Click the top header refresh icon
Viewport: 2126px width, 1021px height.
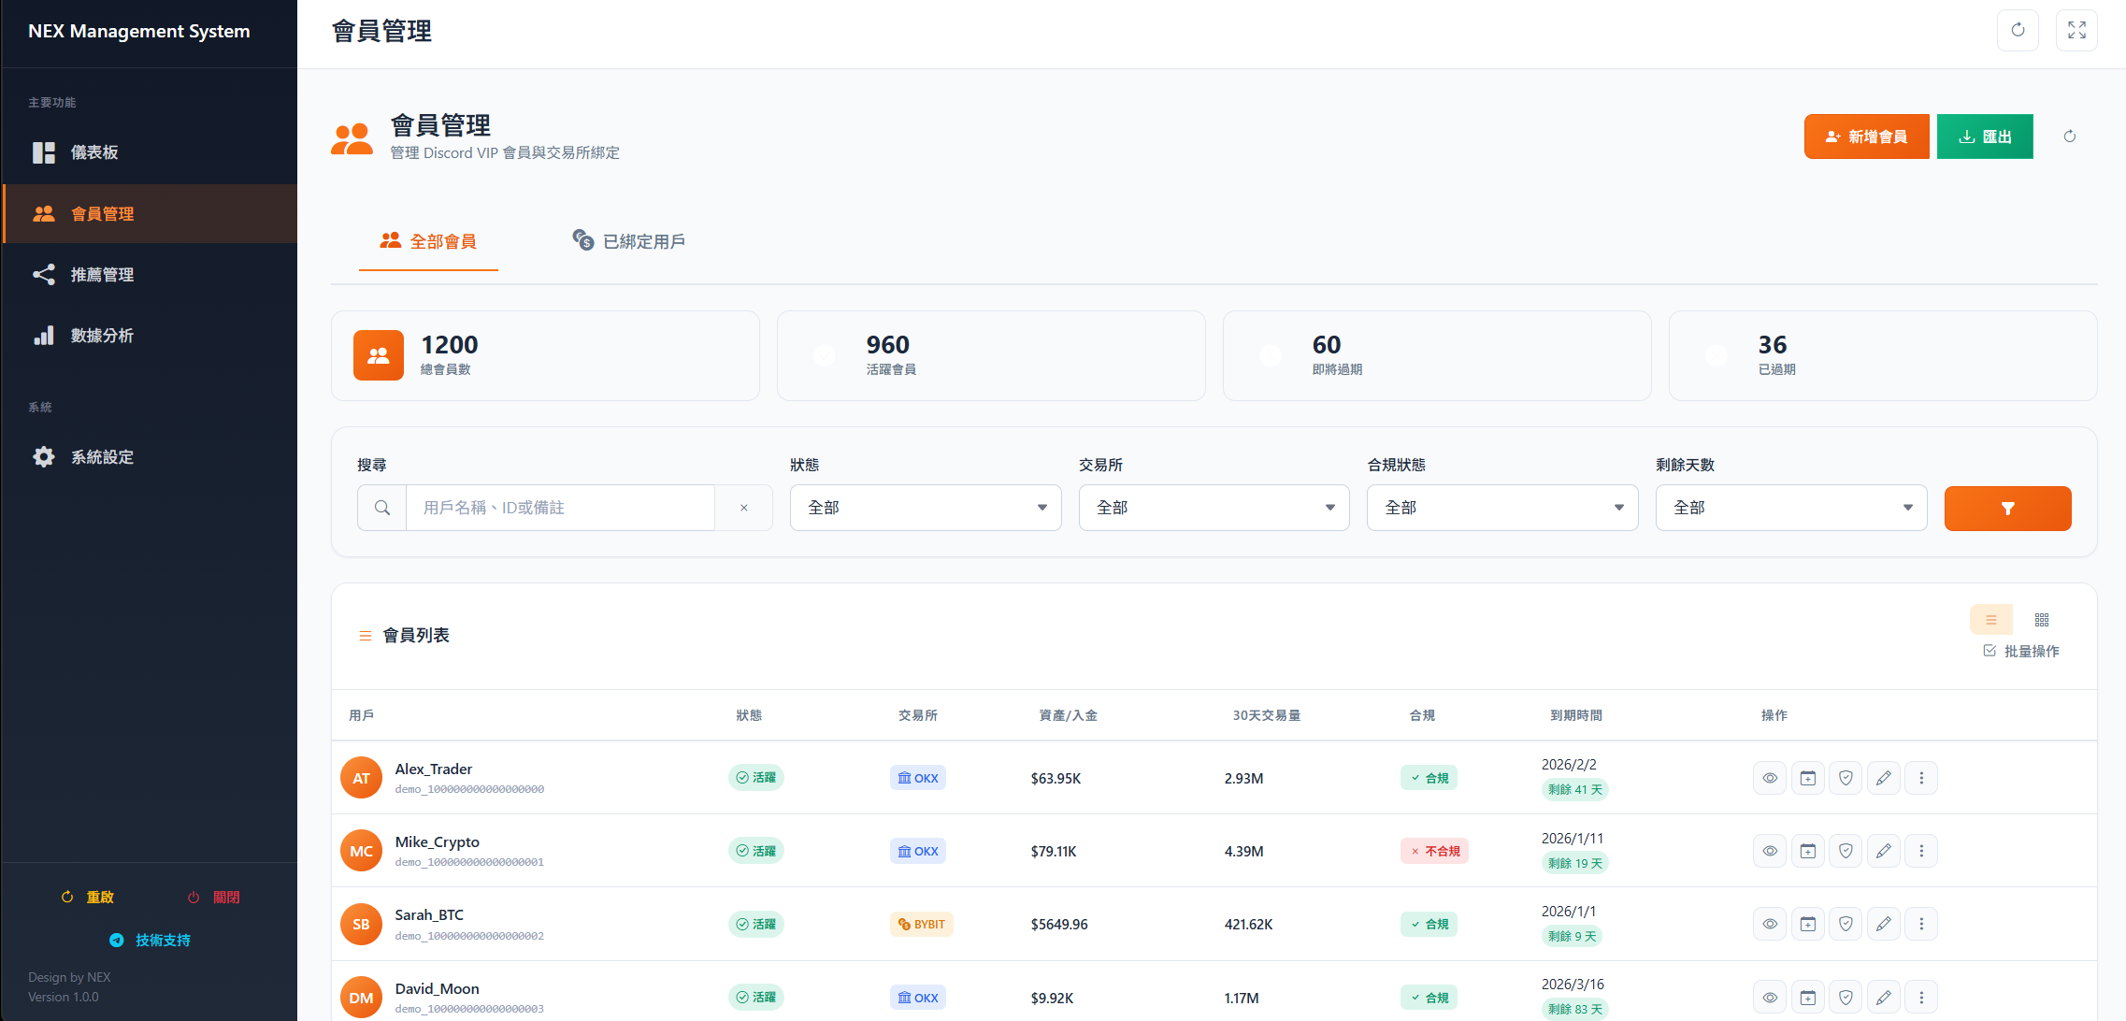(x=2018, y=30)
